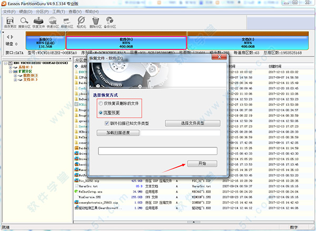Screen dimensions: 316x231
Task: Click the 选择文件类型 button
Action: click(193, 123)
